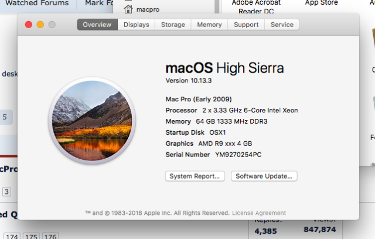Image resolution: width=375 pixels, height=239 pixels.
Task: Click the System Report... button
Action: 195,176
